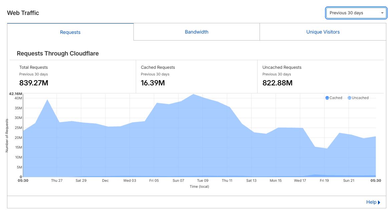This screenshot has width=388, height=210.
Task: Click the time range dropdown caret icon
Action: 382,13
